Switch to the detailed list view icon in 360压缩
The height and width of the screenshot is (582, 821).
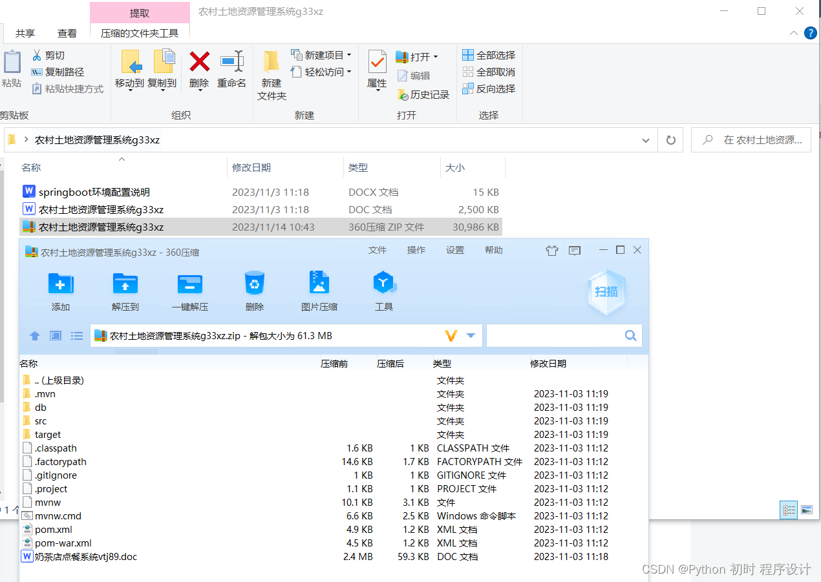pos(77,336)
